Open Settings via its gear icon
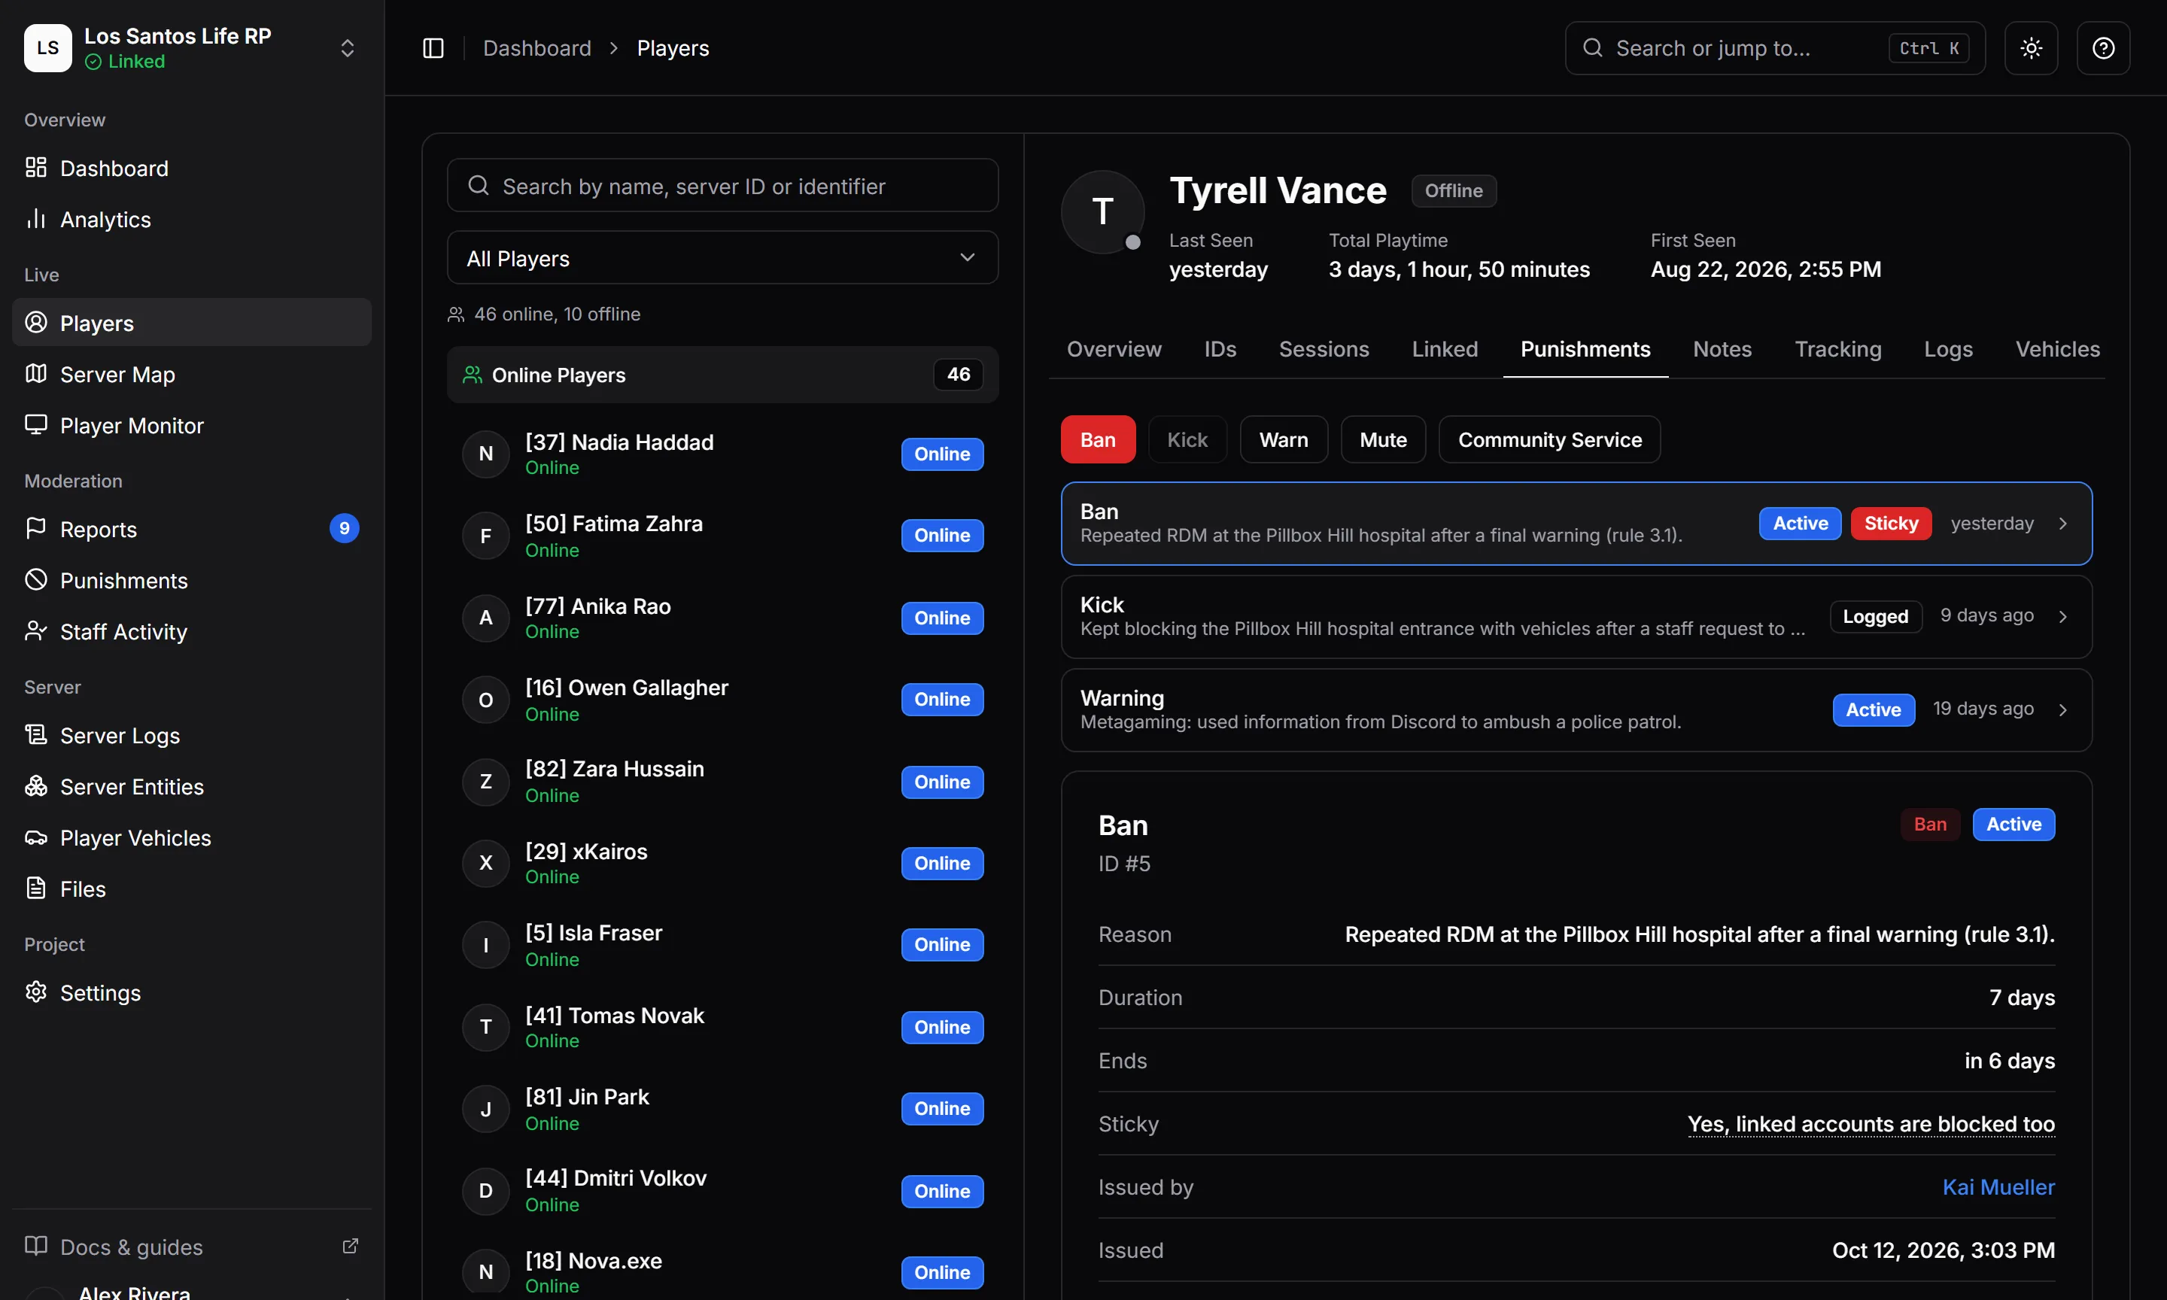This screenshot has width=2167, height=1300. coord(36,992)
